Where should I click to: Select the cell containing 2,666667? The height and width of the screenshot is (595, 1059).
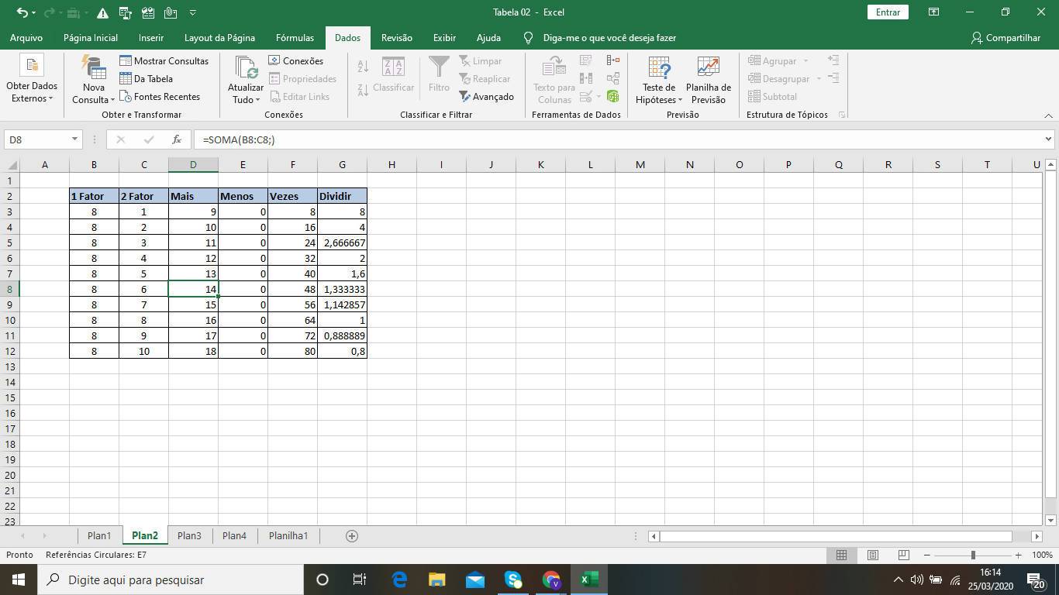point(342,242)
